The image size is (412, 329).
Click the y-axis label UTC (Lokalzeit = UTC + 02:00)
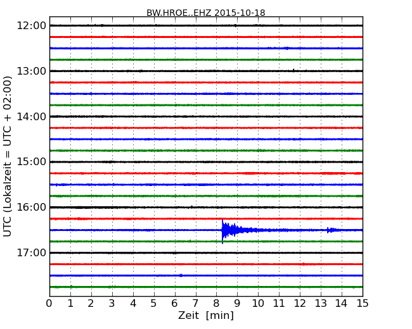tap(8, 156)
